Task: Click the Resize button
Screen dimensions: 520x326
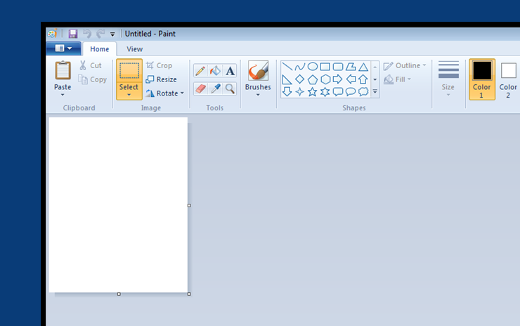Action: point(162,79)
